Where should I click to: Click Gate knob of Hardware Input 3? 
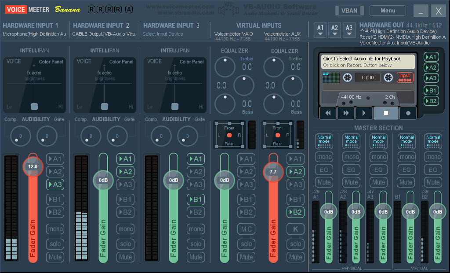click(187, 136)
